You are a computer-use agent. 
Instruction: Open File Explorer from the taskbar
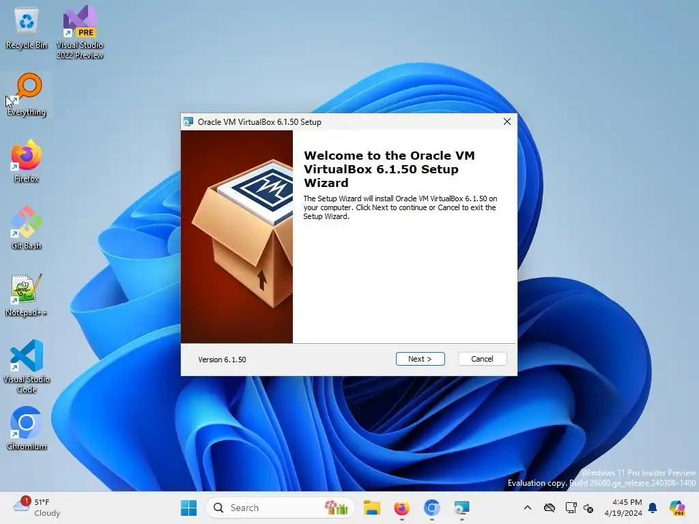tap(372, 508)
